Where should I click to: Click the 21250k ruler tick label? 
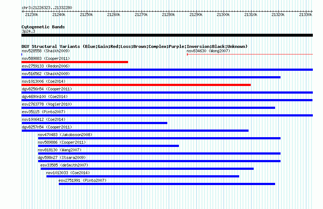coord(86,15)
